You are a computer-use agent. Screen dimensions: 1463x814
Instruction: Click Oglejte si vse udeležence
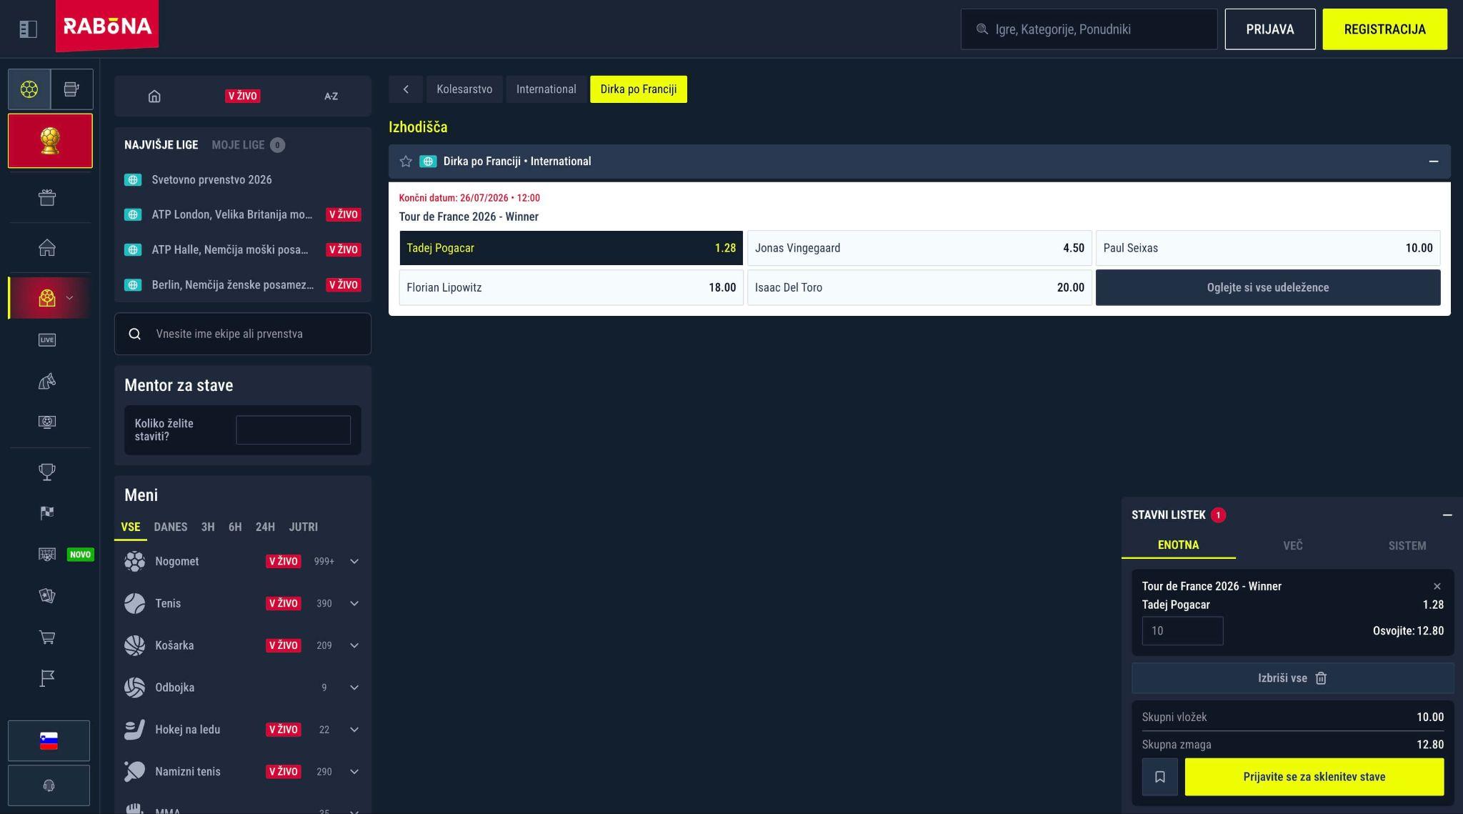pos(1268,287)
